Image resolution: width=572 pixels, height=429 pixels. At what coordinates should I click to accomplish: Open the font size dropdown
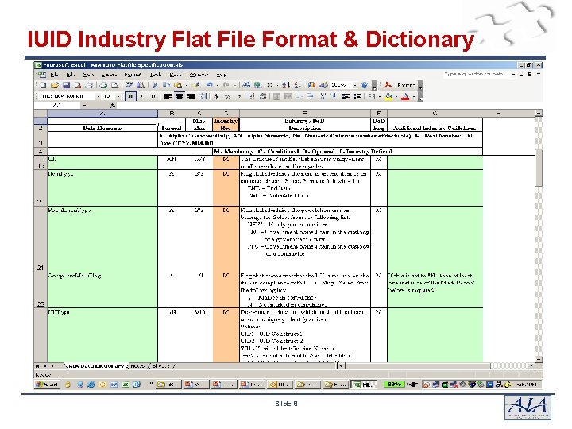[118, 96]
